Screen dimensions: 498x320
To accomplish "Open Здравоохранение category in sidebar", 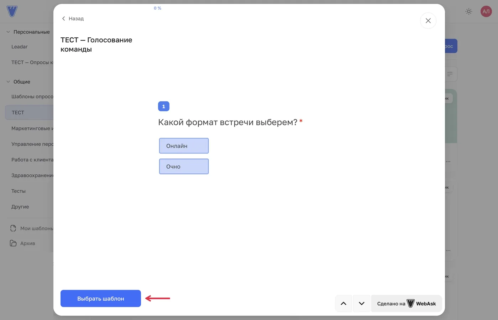I will (32, 175).
